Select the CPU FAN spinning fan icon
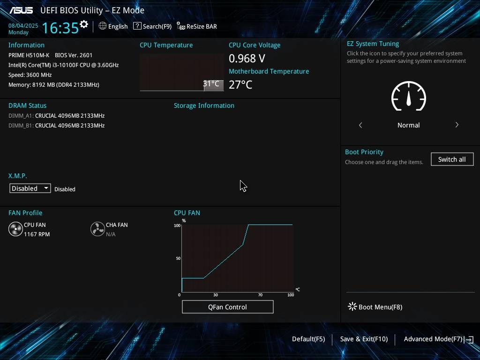 (x=15, y=229)
